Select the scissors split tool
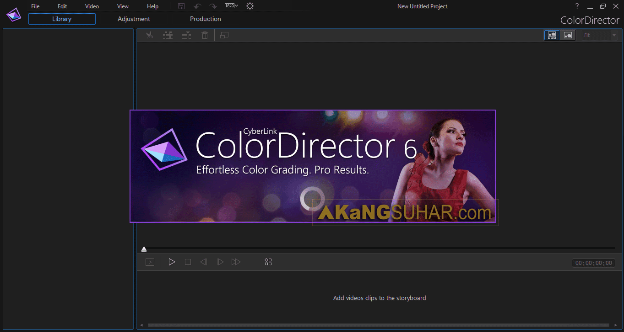The height and width of the screenshot is (332, 624). (149, 35)
